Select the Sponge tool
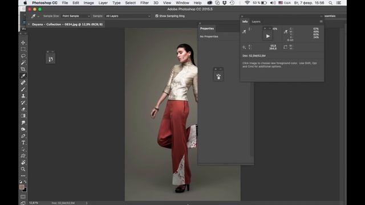This screenshot has width=365, height=205. [x=23, y=129]
